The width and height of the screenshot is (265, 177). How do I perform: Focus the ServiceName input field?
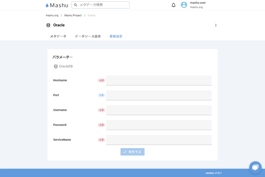[159, 140]
